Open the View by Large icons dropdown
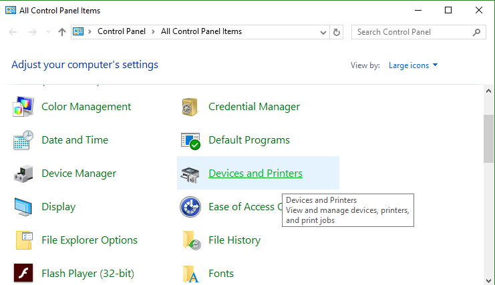This screenshot has height=285, width=495. point(414,65)
